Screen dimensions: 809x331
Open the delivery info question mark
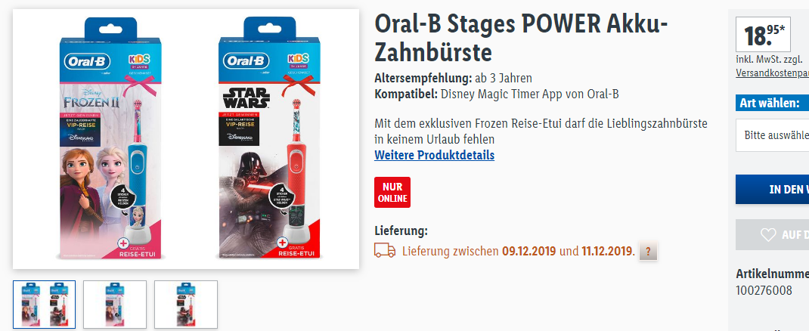[648, 251]
